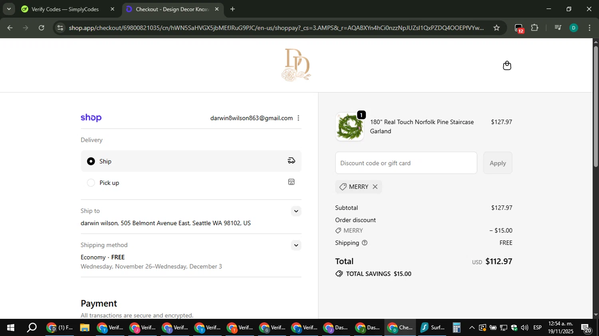Click the total amount $112.97
The width and height of the screenshot is (599, 336).
pyautogui.click(x=499, y=261)
